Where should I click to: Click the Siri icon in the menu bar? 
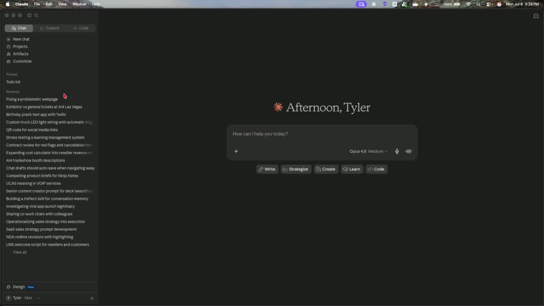coord(499,4)
